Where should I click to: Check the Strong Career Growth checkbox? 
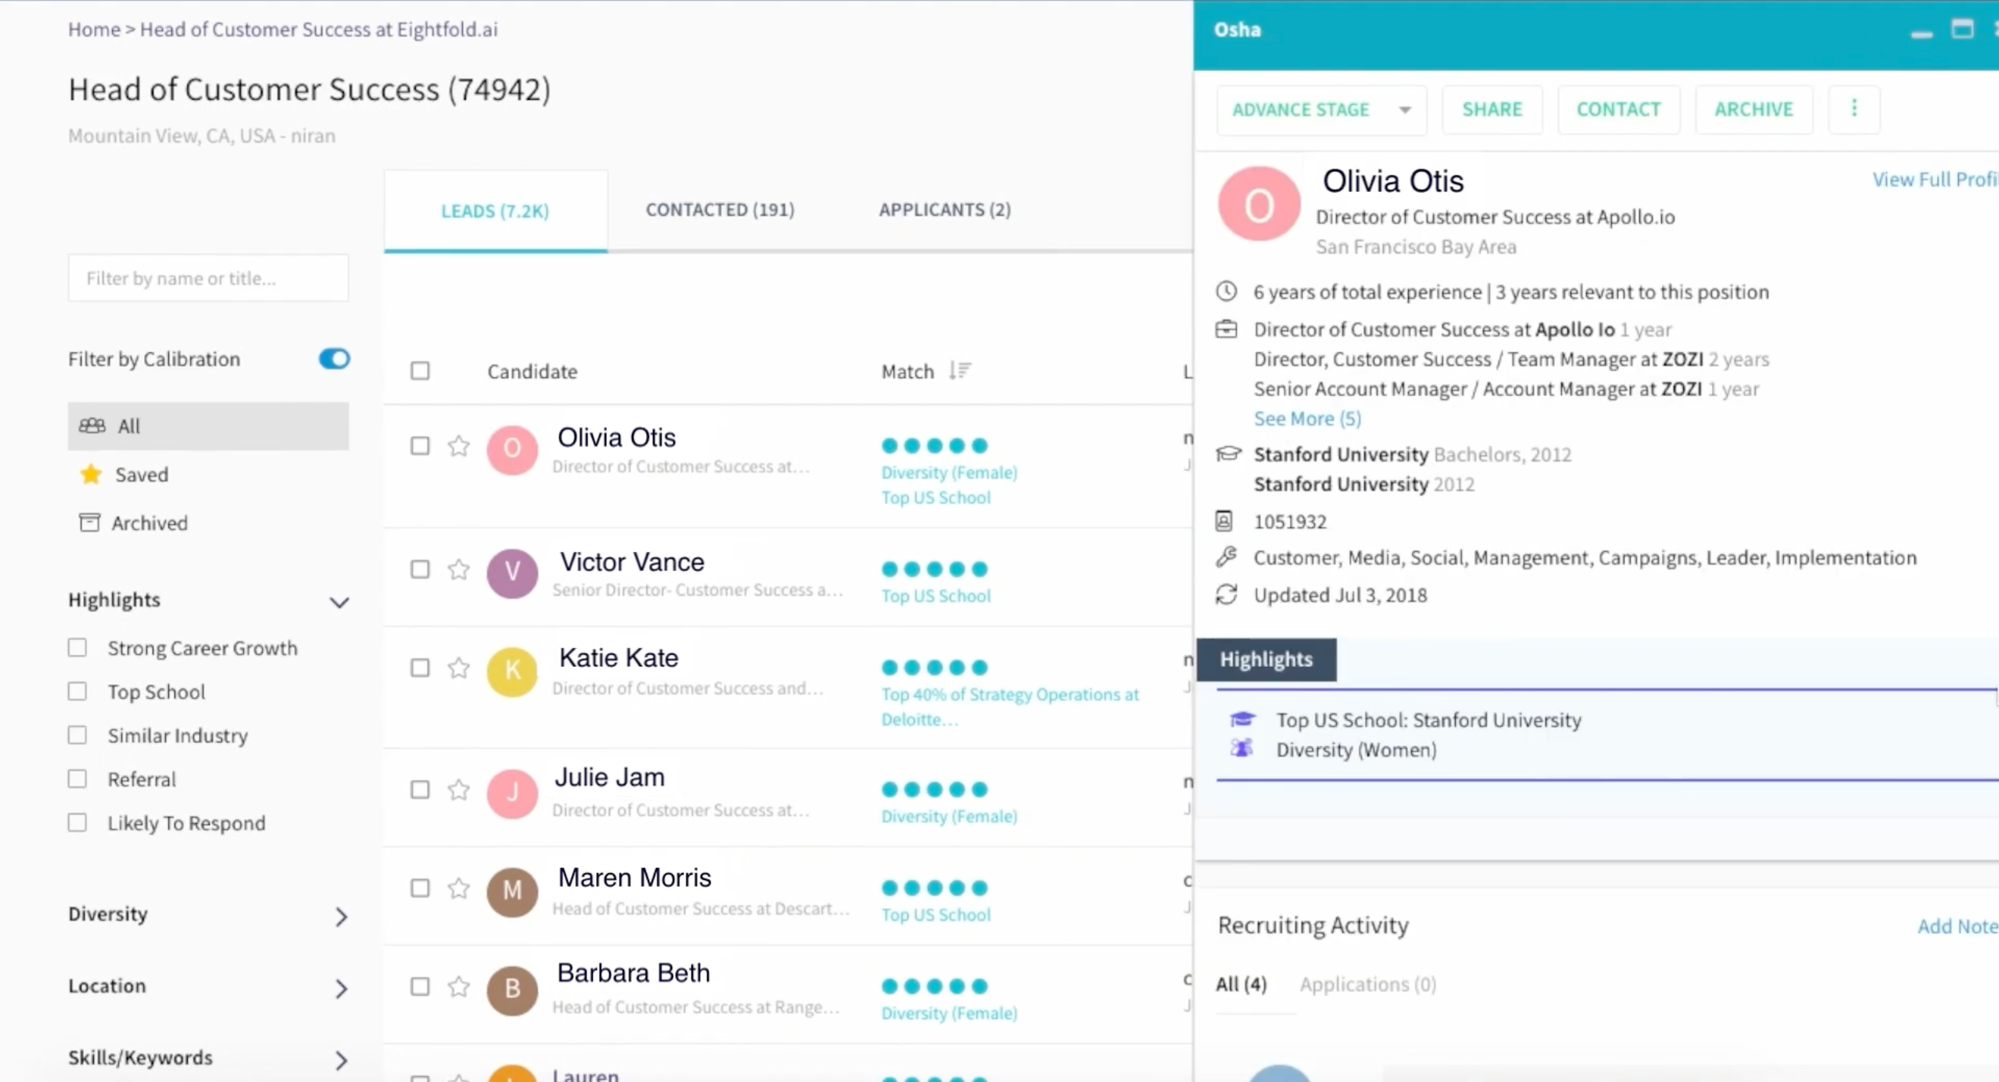click(77, 647)
